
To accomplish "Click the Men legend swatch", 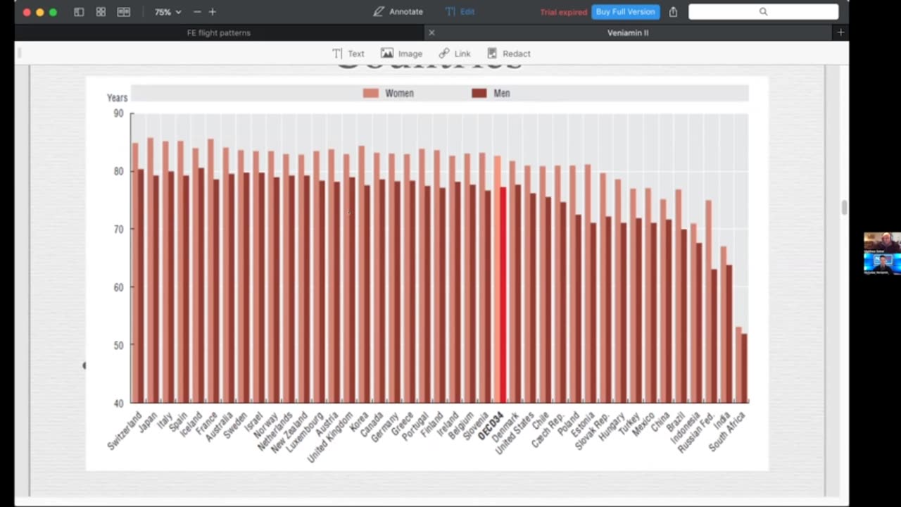I will click(x=479, y=93).
